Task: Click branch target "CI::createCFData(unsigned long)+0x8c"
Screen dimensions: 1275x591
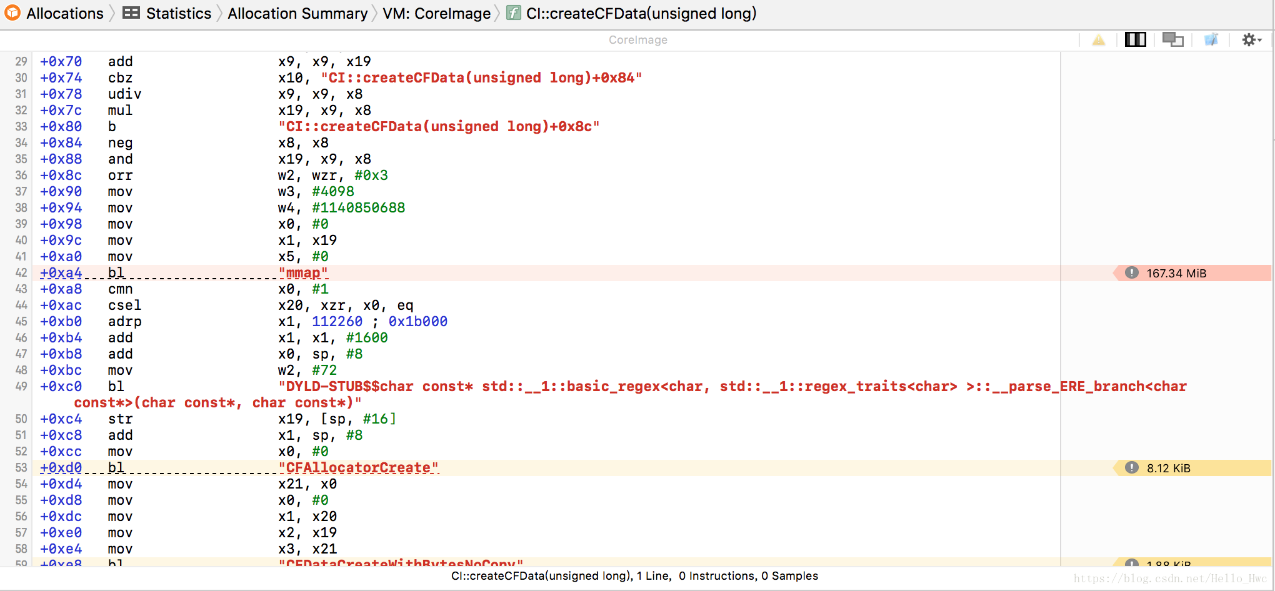Action: (439, 127)
